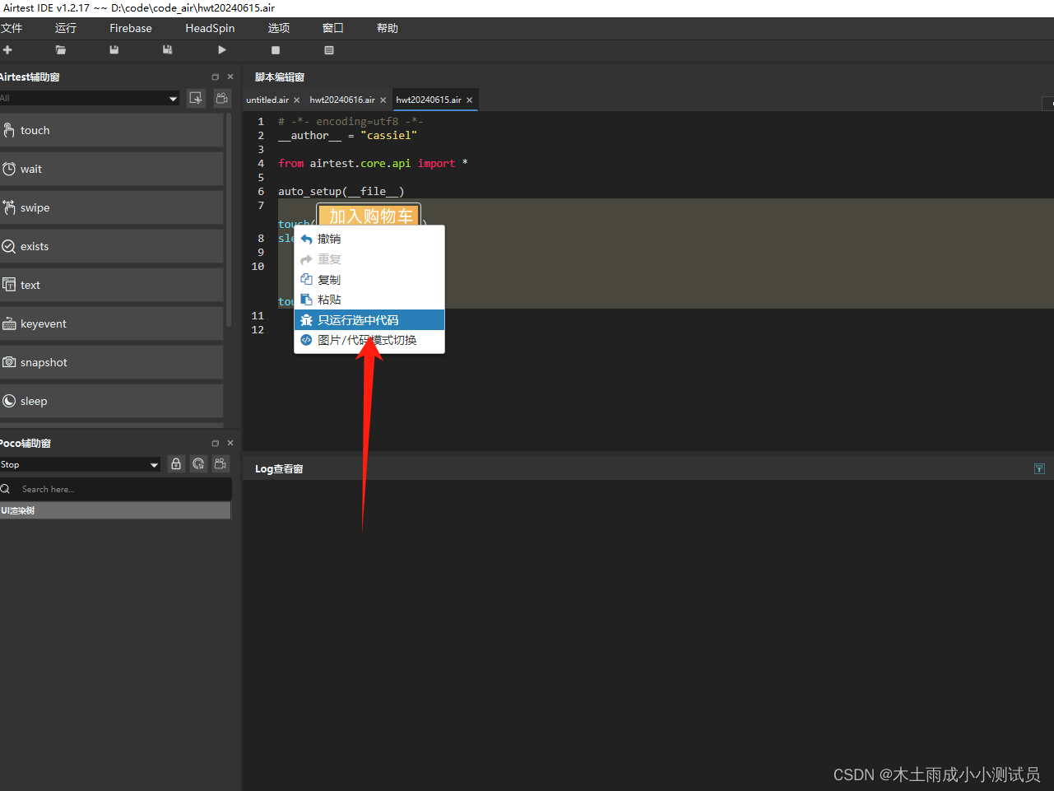This screenshot has height=791, width=1054.
Task: Toggle the Poco lock icon
Action: click(176, 464)
